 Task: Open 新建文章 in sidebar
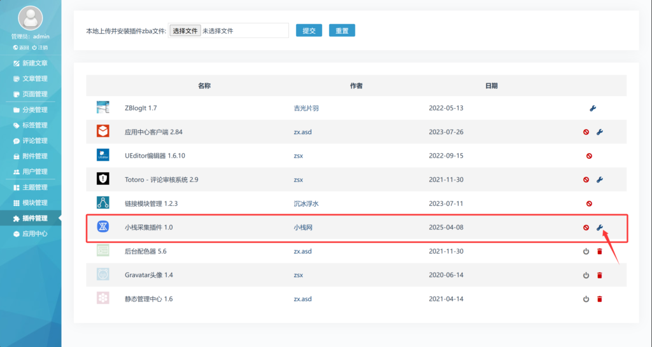(31, 63)
